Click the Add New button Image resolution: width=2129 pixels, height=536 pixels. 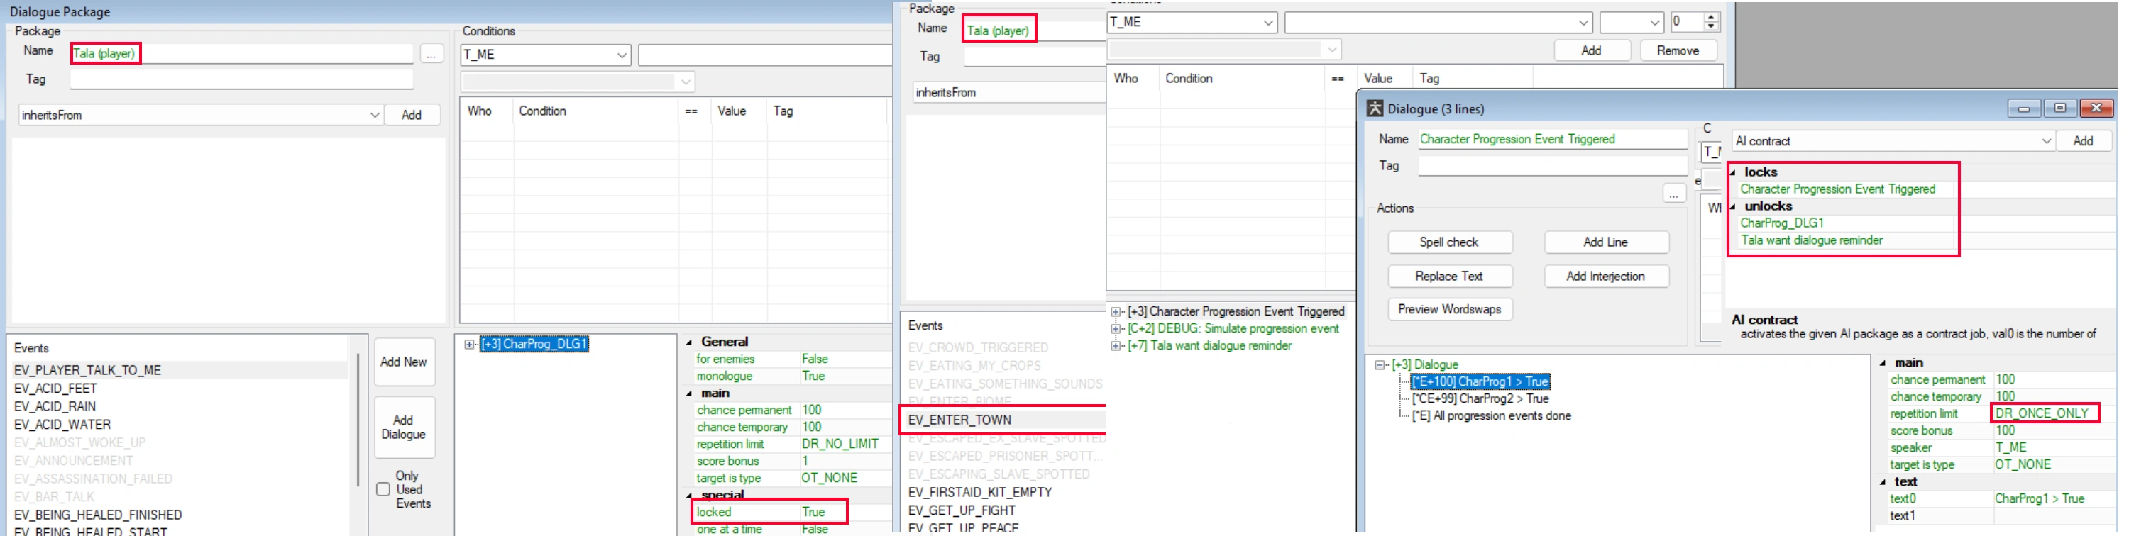(x=403, y=362)
